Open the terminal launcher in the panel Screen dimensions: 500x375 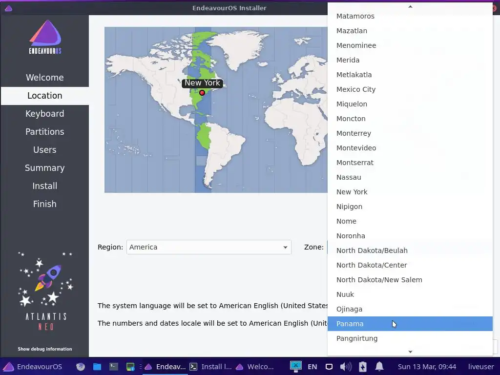click(113, 367)
